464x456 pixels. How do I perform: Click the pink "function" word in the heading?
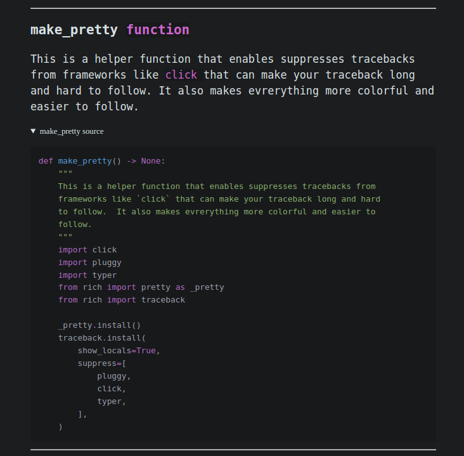(x=158, y=30)
